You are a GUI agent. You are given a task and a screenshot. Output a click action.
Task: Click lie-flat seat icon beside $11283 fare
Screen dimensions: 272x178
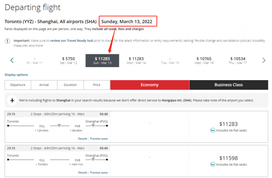pyautogui.click(x=212, y=130)
